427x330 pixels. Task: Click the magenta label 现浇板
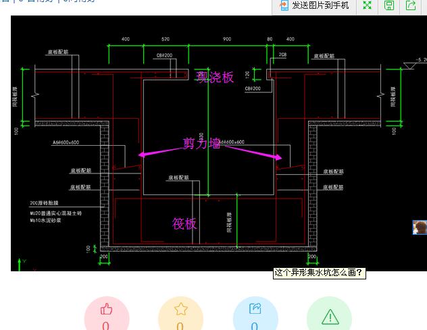[x=215, y=77]
